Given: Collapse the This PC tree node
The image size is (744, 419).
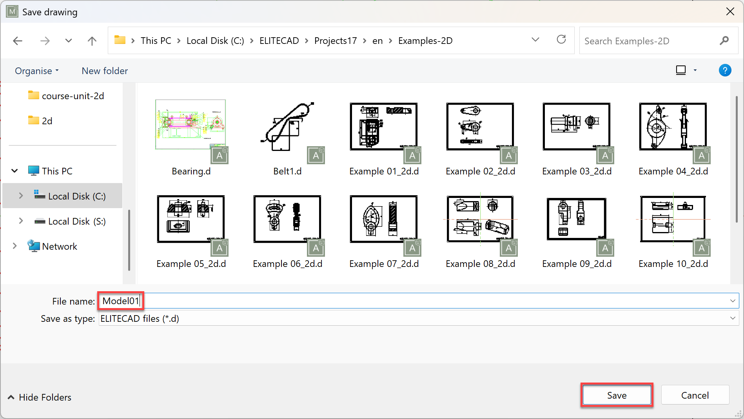Looking at the screenshot, I should (x=15, y=171).
